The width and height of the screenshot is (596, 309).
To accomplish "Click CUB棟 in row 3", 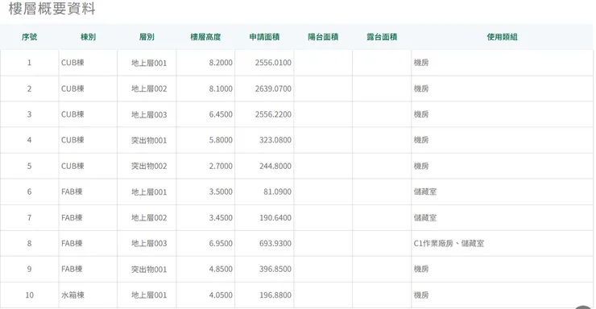I will [72, 114].
